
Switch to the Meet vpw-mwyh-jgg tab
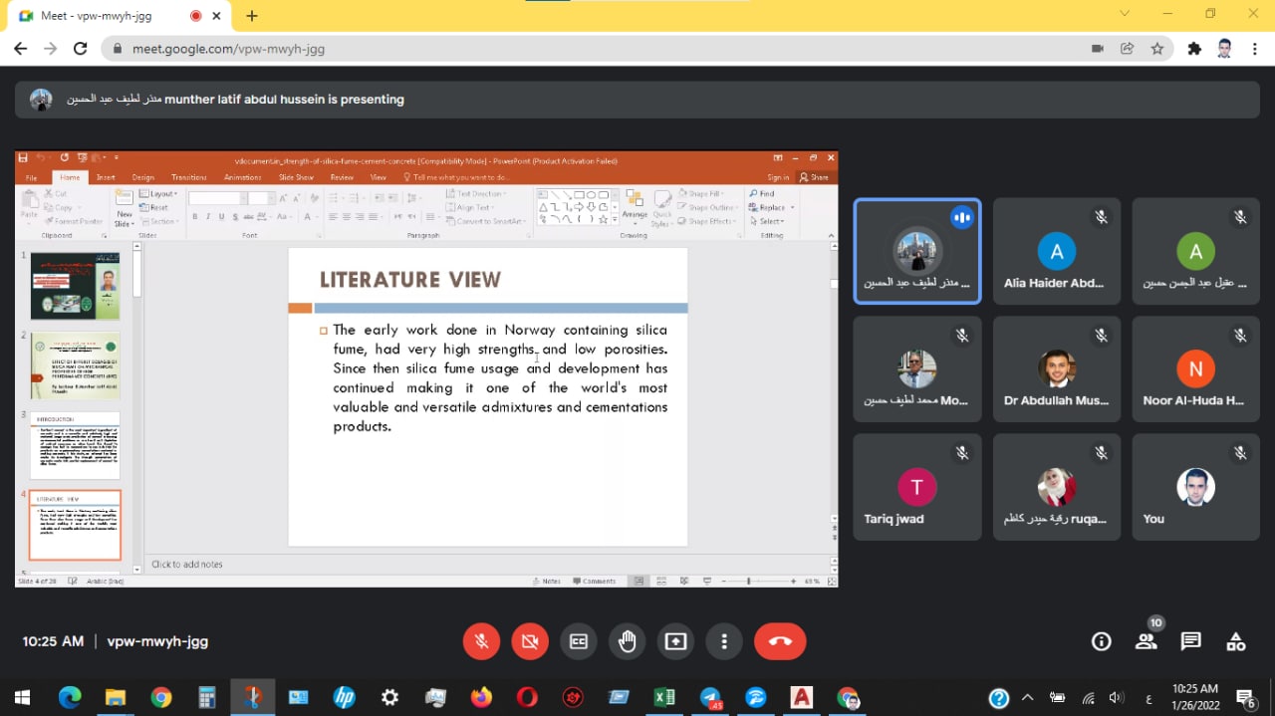(110, 16)
